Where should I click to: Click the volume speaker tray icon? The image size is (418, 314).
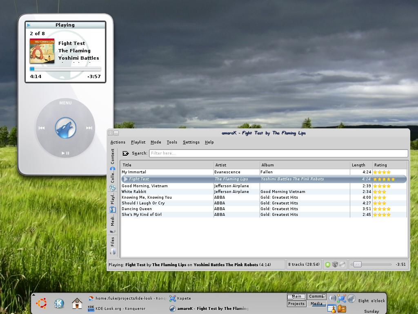click(332, 298)
